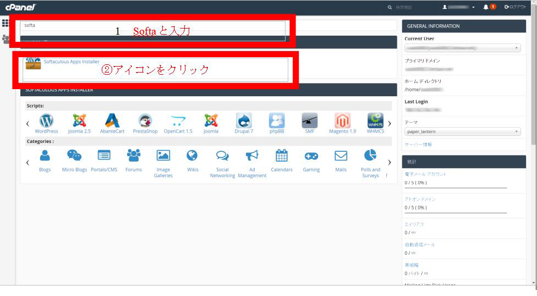Viewport: 537px width, 296px height.
Task: Show next categories with right arrow
Action: [390, 162]
